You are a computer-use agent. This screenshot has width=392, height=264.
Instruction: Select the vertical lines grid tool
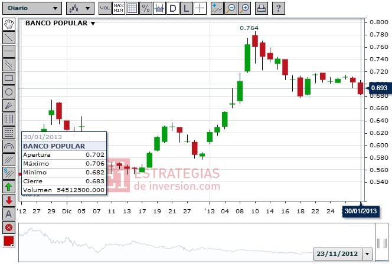coord(9,119)
